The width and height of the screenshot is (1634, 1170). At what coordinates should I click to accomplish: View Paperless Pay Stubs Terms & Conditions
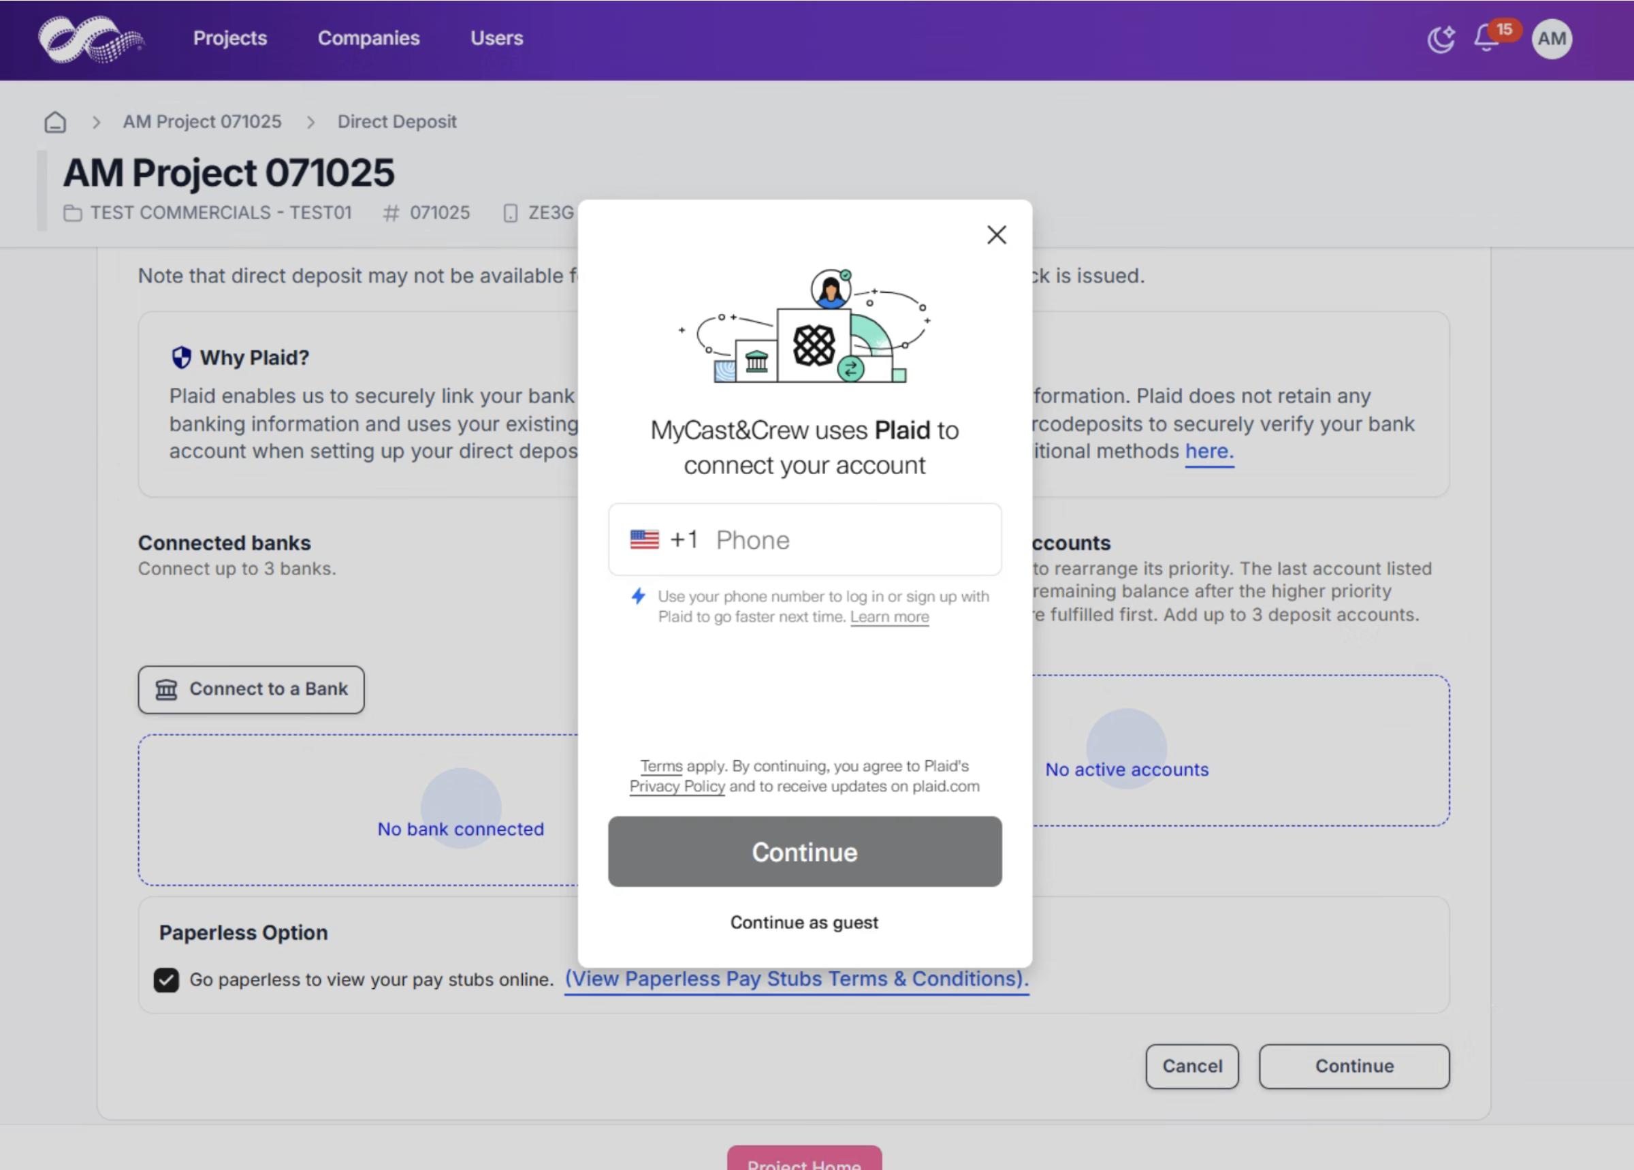coord(797,979)
